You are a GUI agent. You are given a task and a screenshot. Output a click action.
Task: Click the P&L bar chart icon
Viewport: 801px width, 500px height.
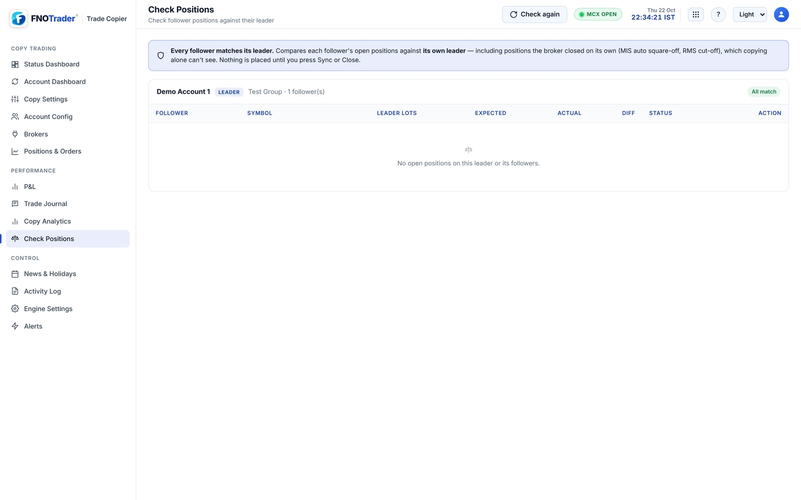pos(15,187)
